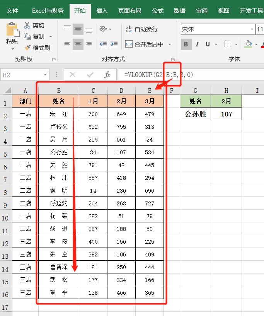Toggle Bold formatting
264x316 pixels.
(x=186, y=44)
